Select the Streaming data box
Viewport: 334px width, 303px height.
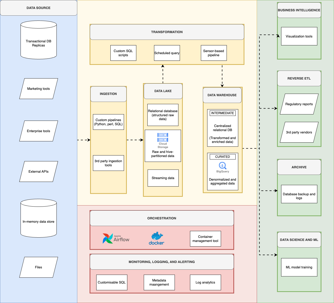[163, 178]
